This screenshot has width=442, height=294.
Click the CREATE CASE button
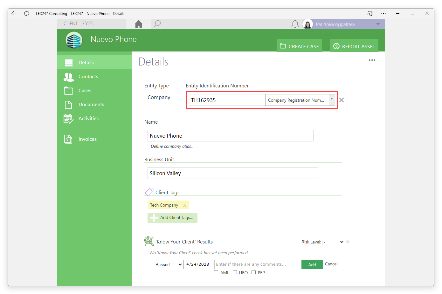tap(299, 45)
